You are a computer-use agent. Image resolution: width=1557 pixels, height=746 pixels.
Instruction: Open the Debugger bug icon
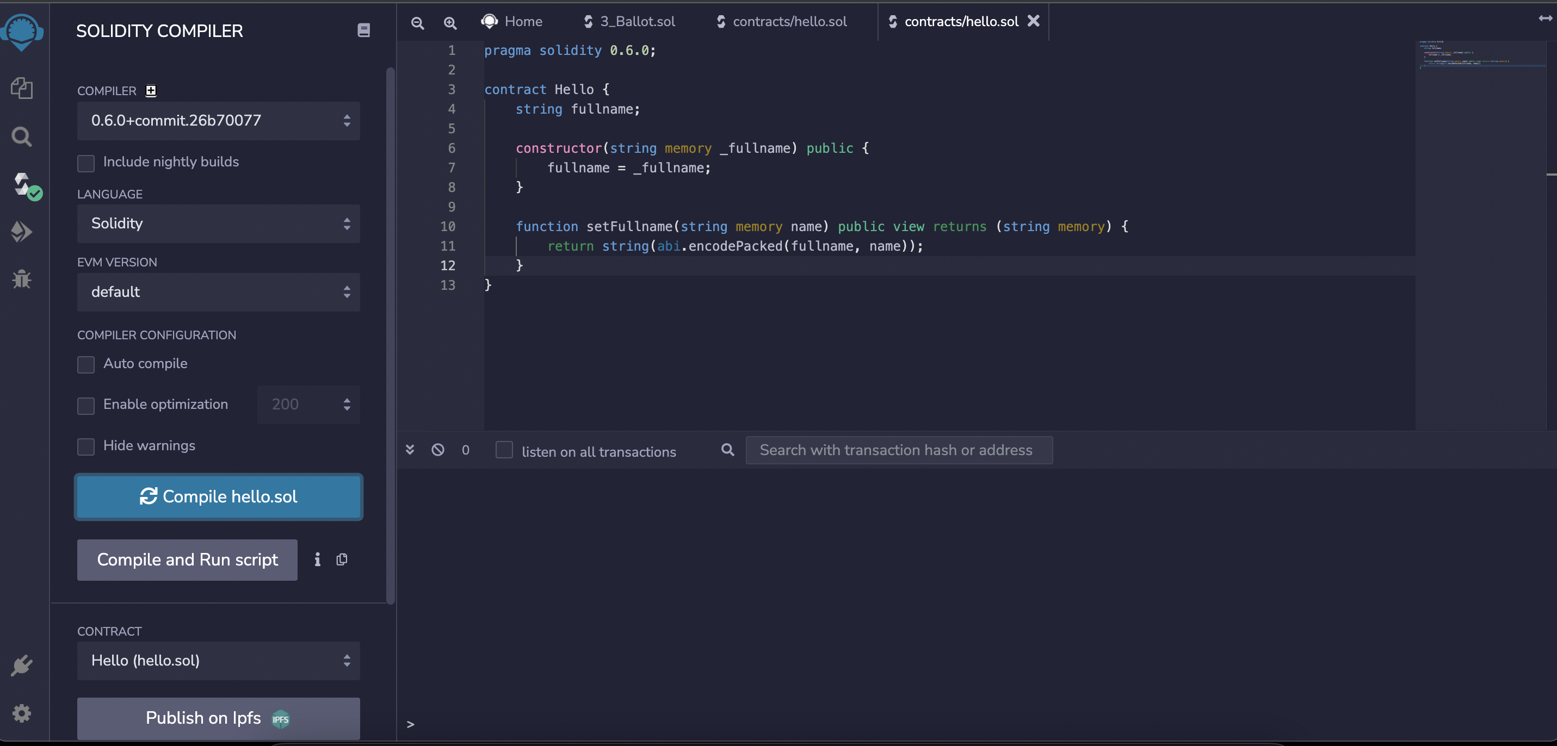tap(22, 278)
